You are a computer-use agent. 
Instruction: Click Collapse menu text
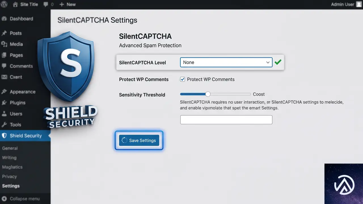pyautogui.click(x=25, y=199)
